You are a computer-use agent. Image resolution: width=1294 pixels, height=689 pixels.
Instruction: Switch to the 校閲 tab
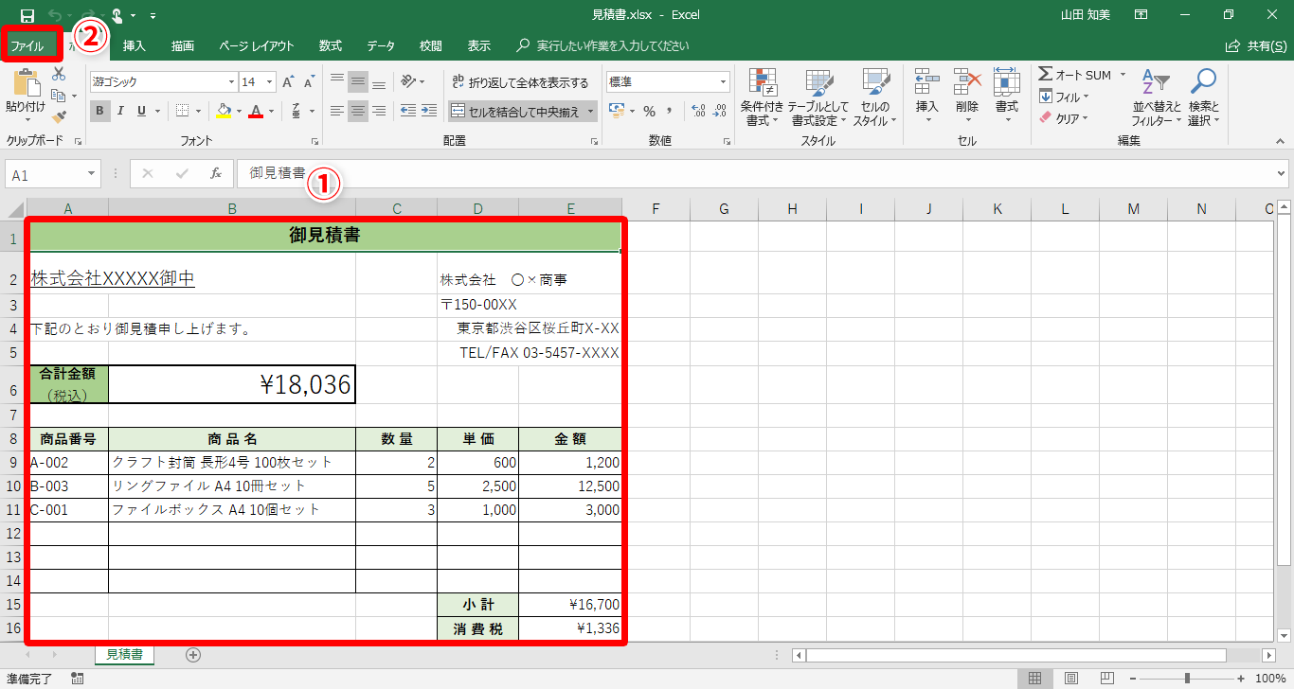coord(431,45)
